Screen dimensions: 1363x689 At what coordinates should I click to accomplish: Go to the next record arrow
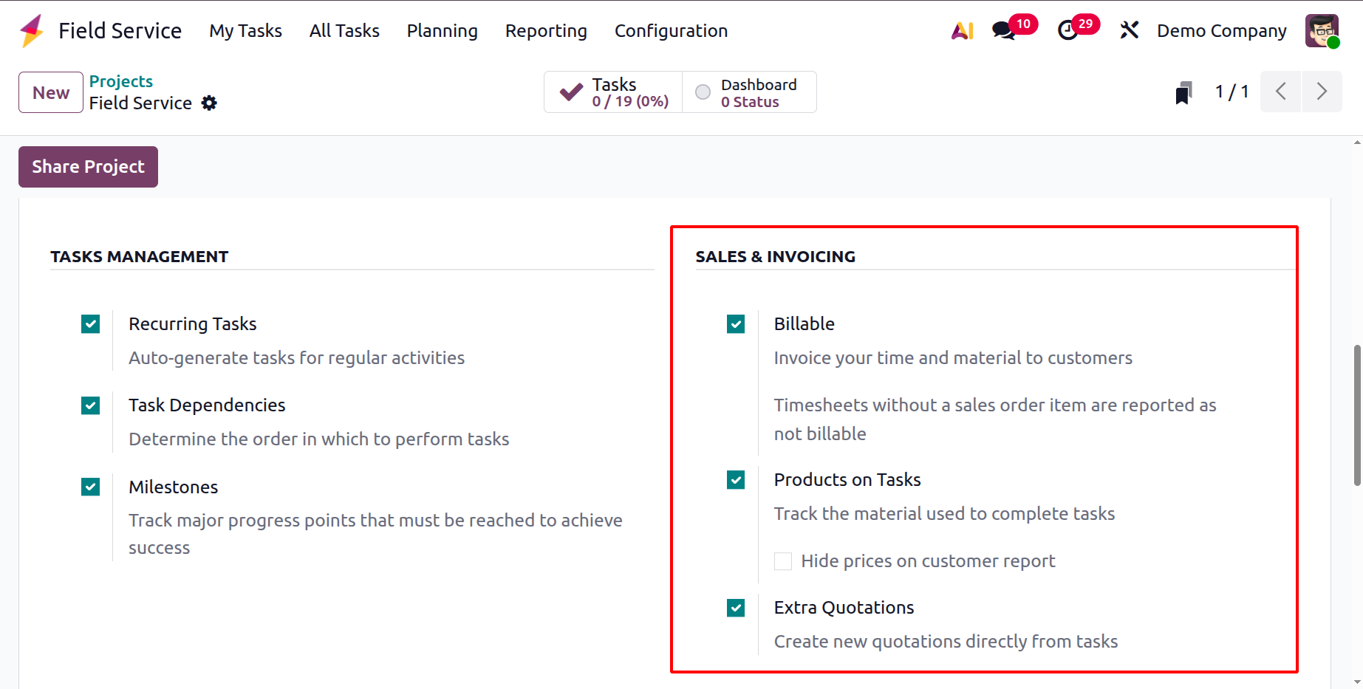[1322, 92]
